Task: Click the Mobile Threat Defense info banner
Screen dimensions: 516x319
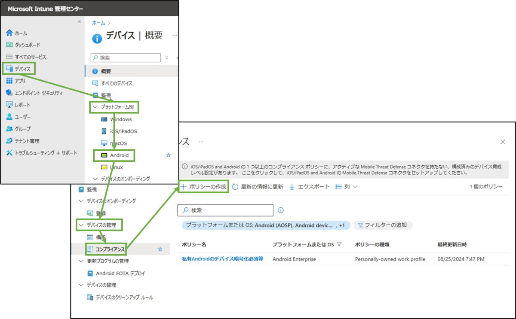Action: point(343,170)
